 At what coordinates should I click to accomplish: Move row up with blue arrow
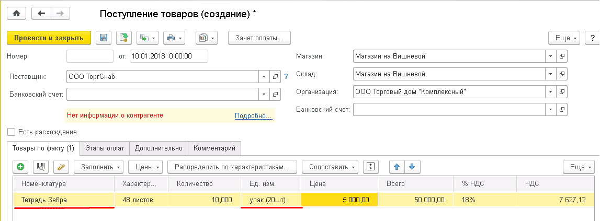(397, 167)
